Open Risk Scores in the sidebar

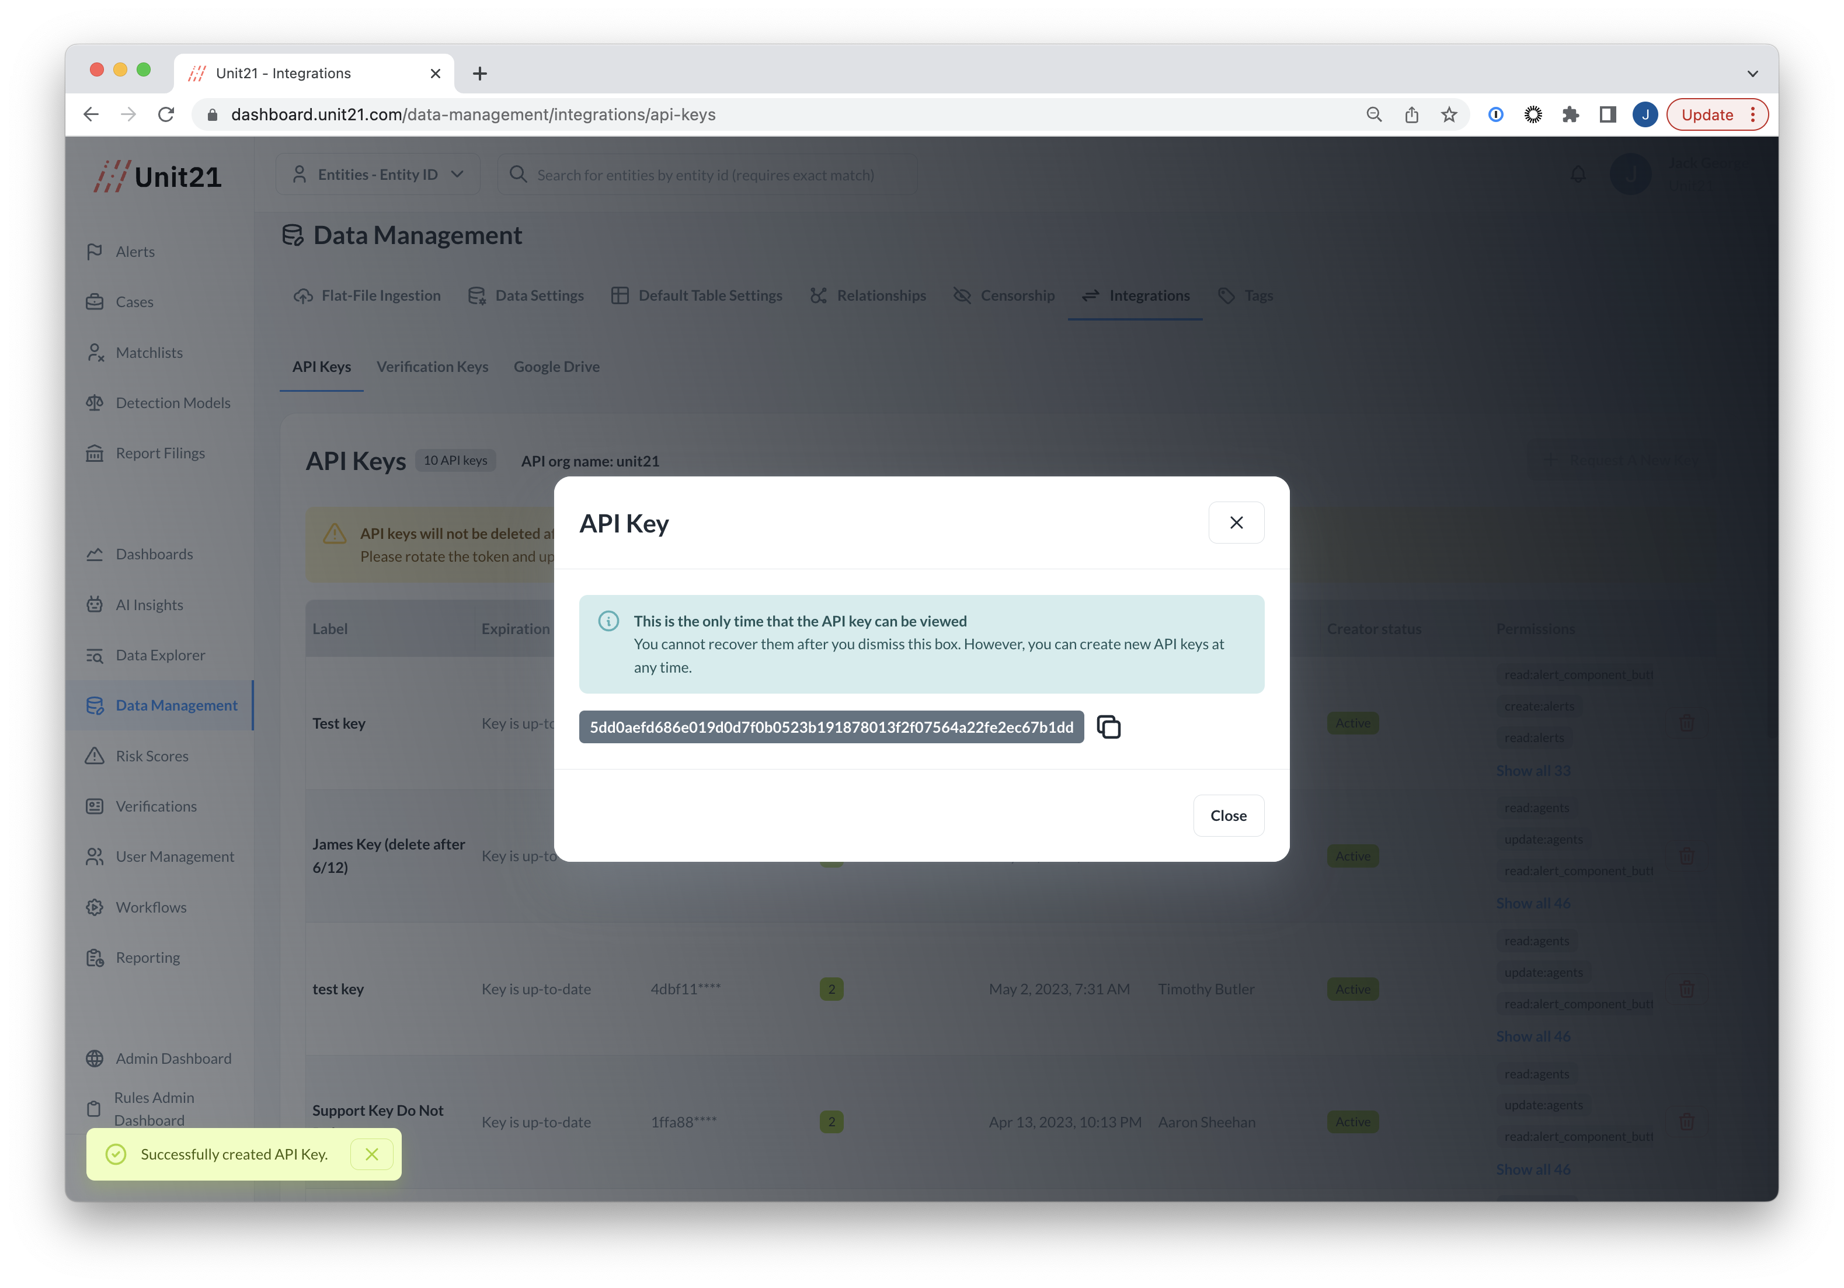click(x=152, y=756)
